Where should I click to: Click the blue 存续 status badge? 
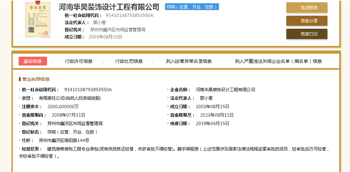point(192,7)
